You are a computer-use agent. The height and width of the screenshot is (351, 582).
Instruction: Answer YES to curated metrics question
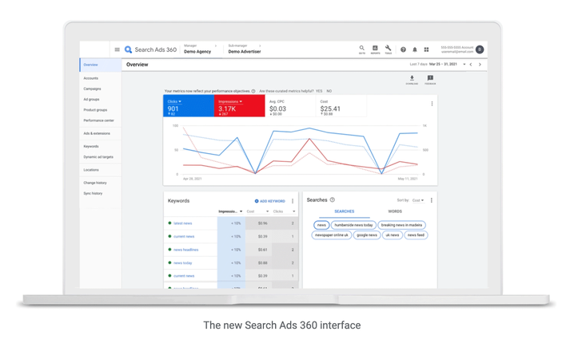(x=319, y=91)
